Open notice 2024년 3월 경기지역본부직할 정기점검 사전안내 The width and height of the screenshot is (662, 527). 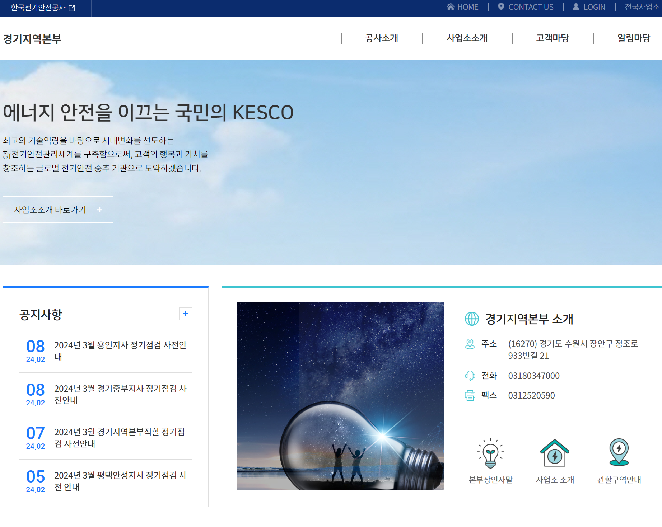[120, 438]
